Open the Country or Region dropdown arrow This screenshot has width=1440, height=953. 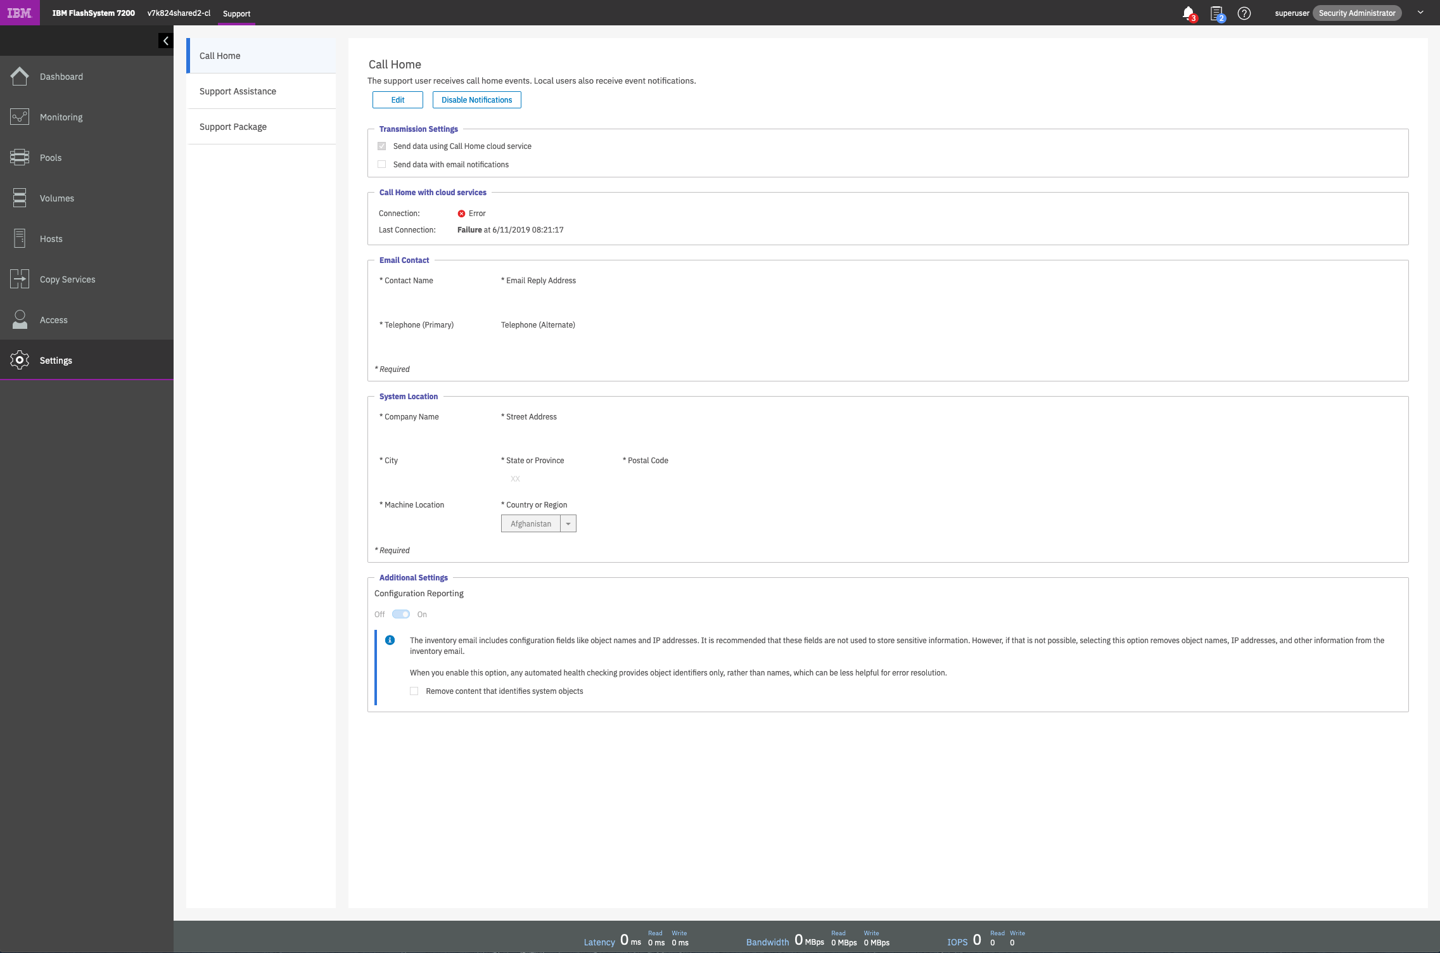tap(568, 523)
